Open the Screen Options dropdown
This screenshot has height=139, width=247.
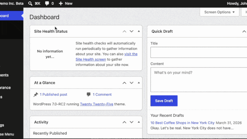[219, 12]
